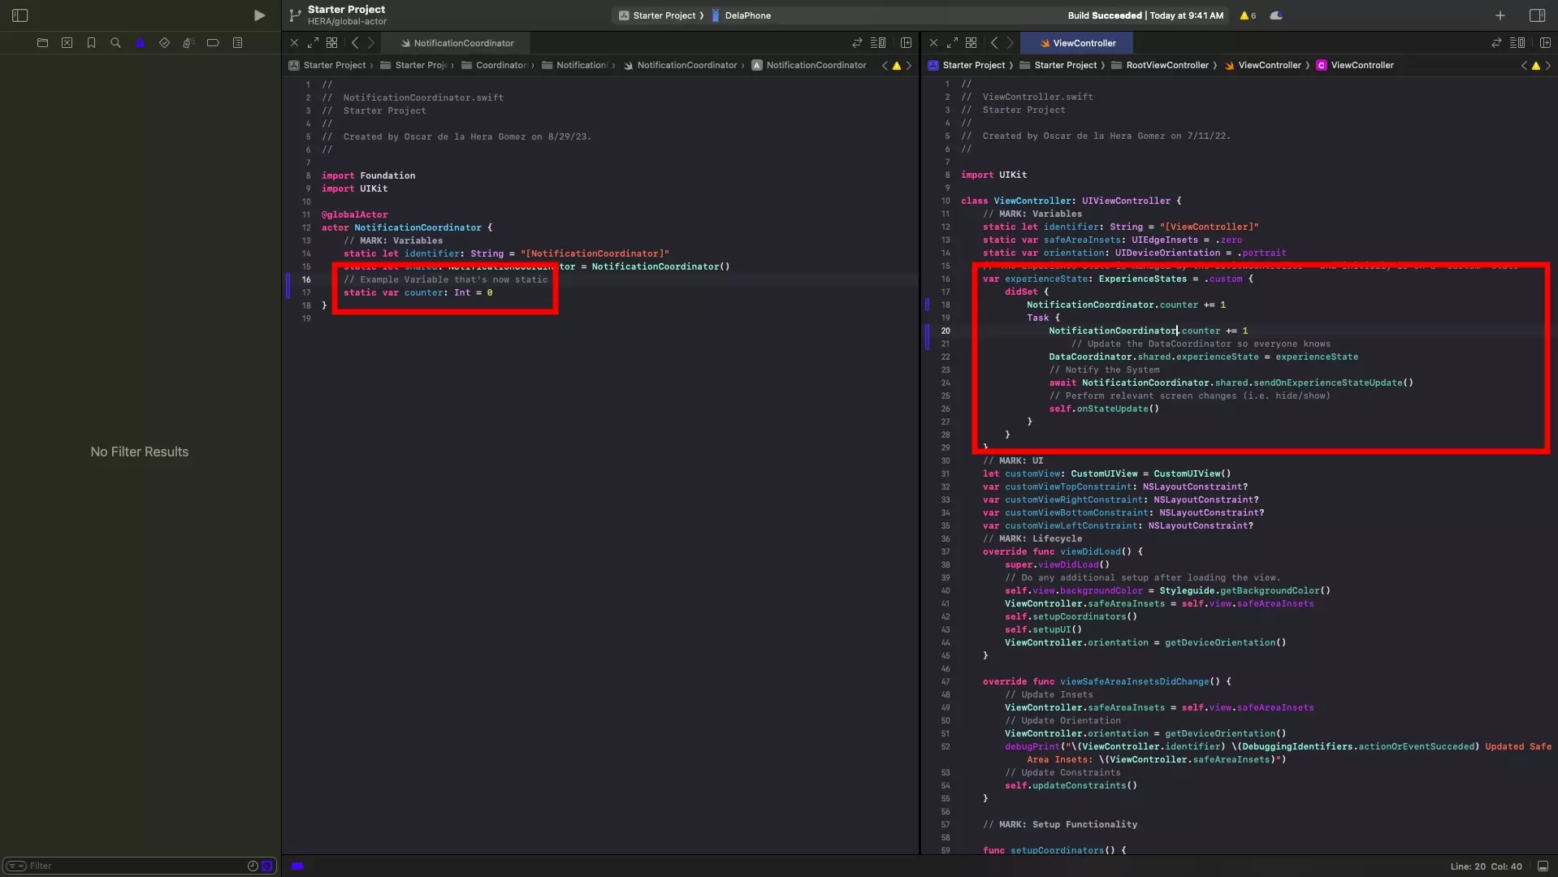The image size is (1558, 877).
Task: Go back in left editor history
Action: click(x=355, y=43)
